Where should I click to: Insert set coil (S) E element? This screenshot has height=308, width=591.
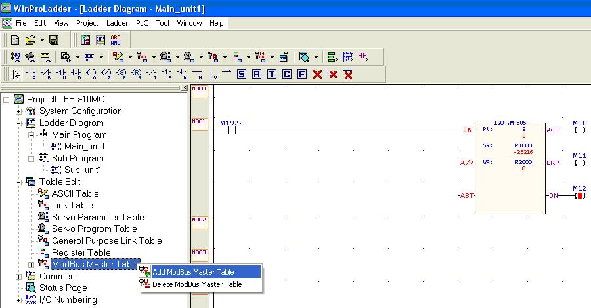point(121,74)
